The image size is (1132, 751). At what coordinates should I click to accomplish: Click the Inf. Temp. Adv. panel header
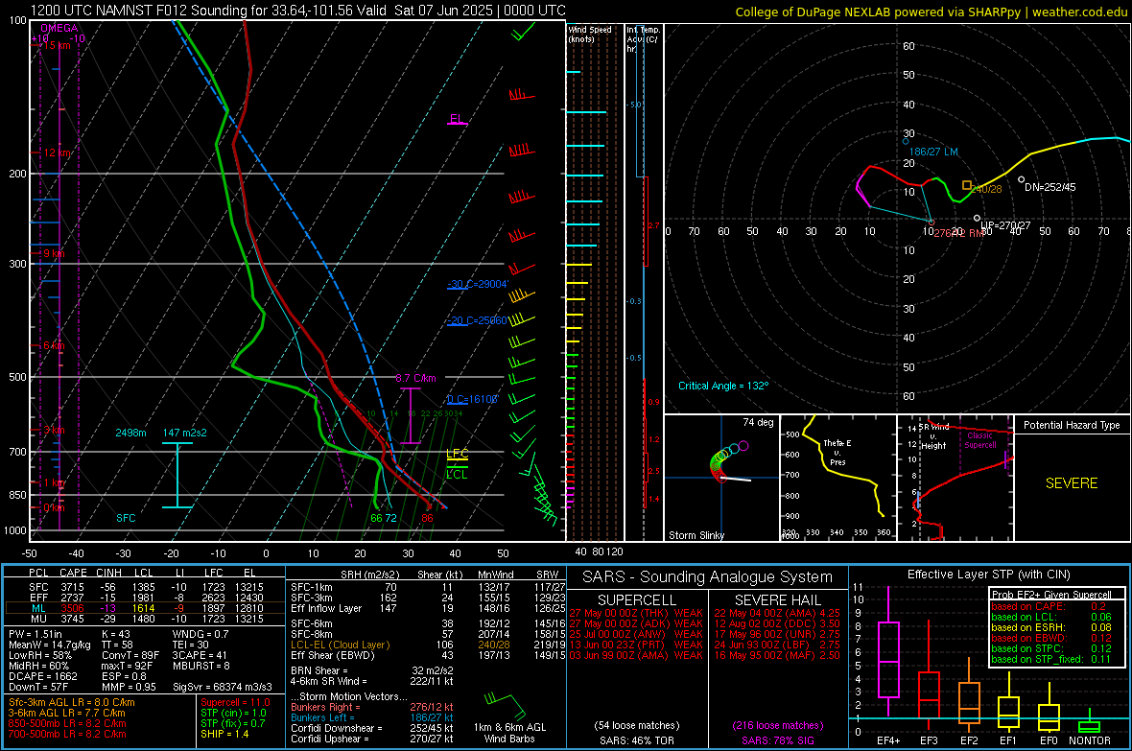(644, 39)
